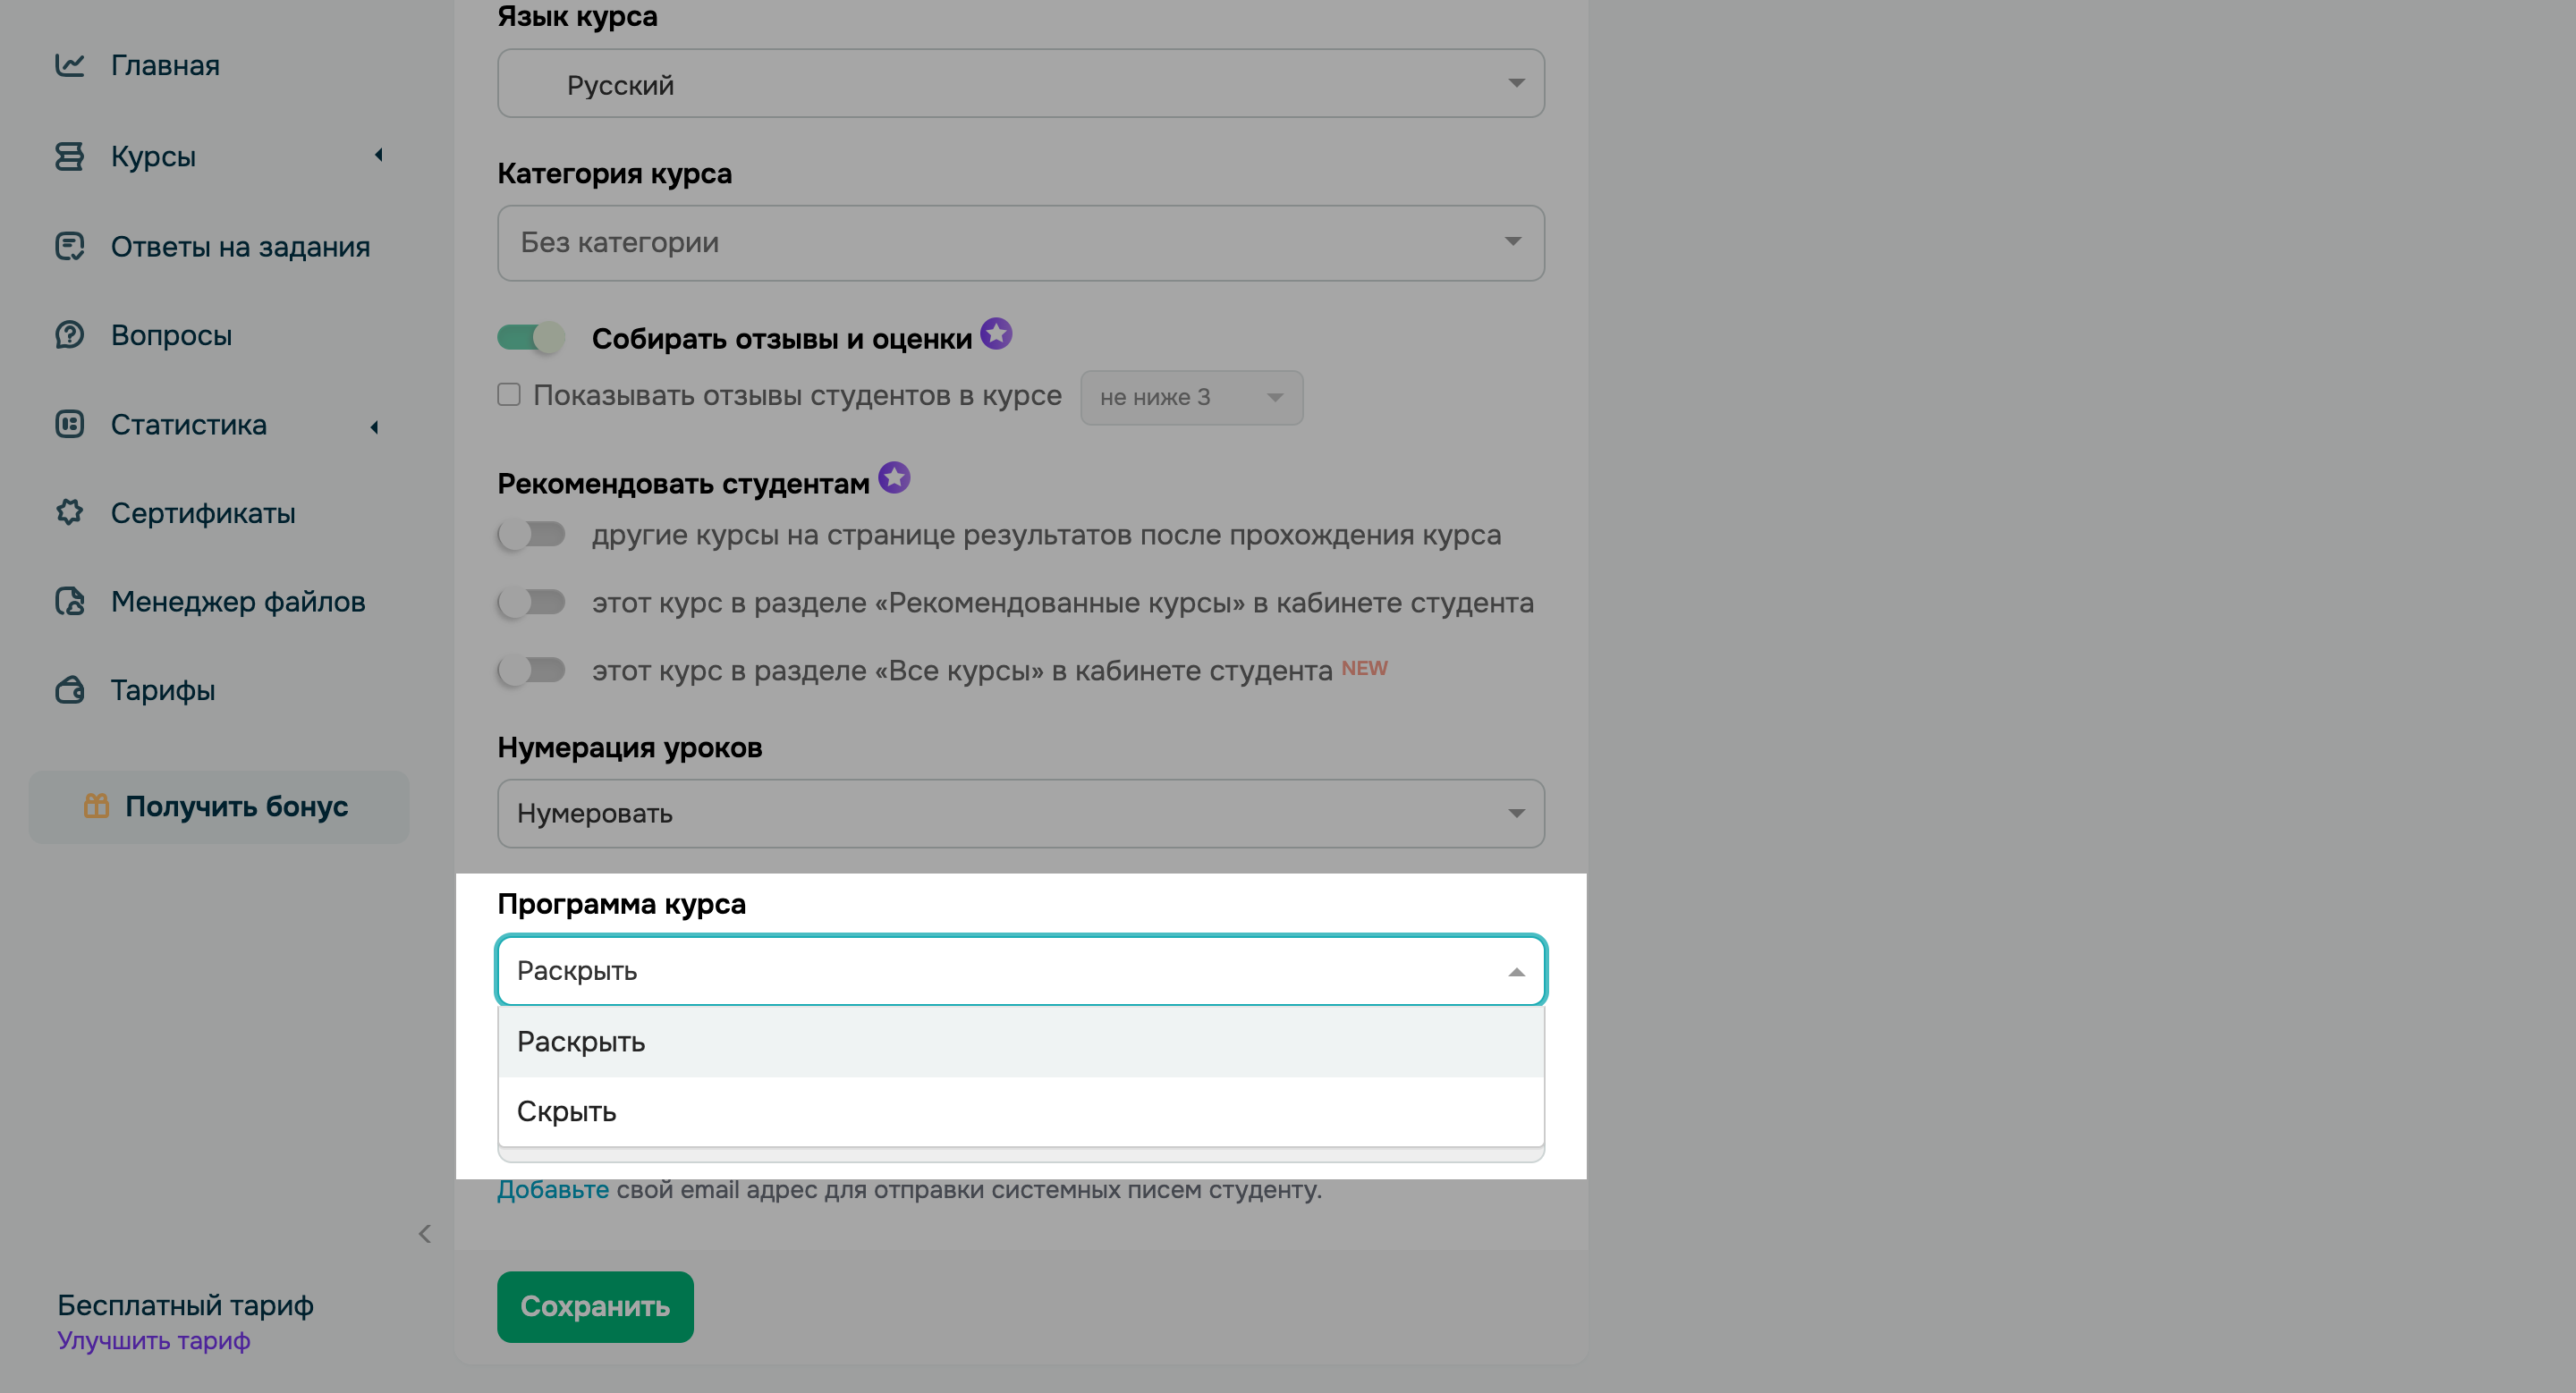Click the Сертификаты award icon
This screenshot has height=1393, width=2576.
[69, 512]
